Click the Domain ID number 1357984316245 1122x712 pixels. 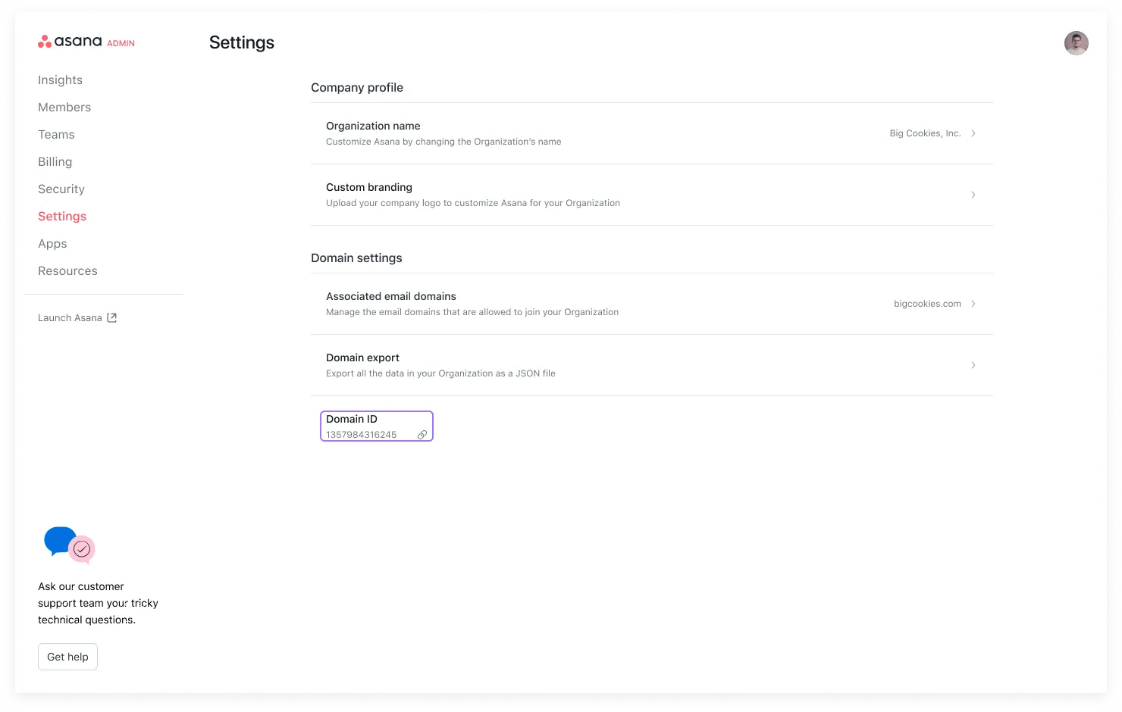point(362,435)
